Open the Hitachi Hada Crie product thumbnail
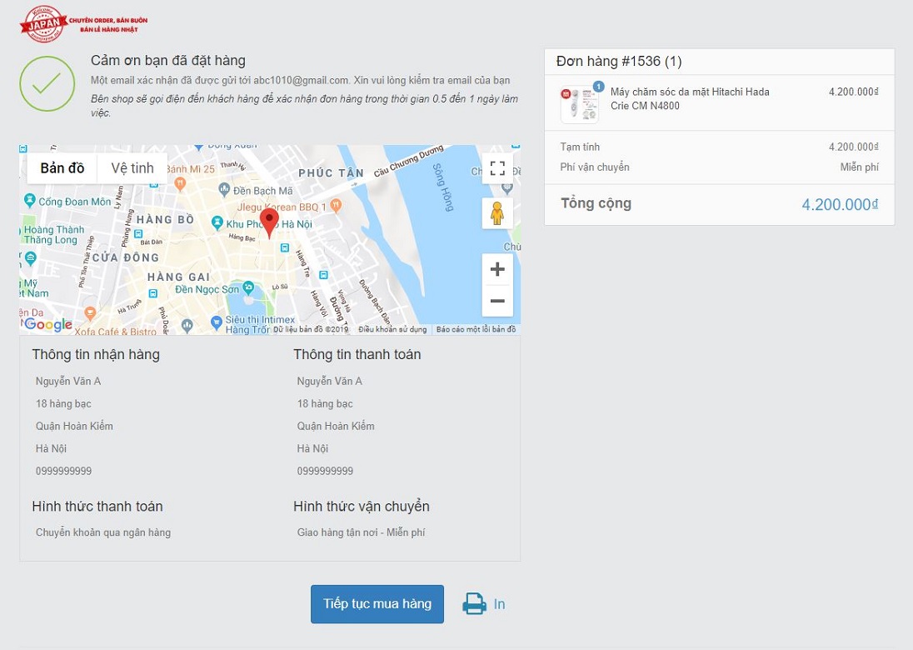913x650 pixels. [x=579, y=105]
